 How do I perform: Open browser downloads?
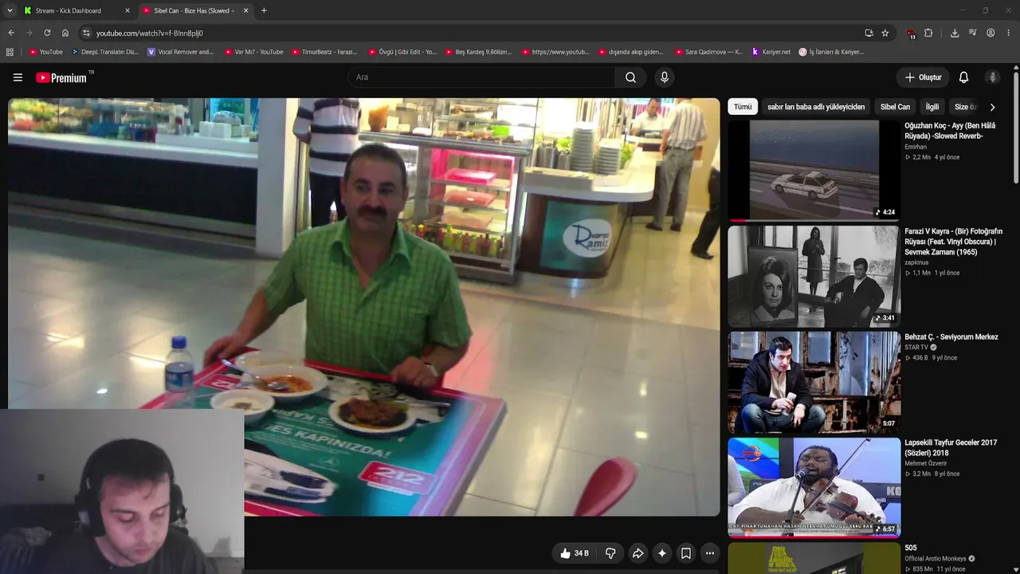[x=955, y=33]
